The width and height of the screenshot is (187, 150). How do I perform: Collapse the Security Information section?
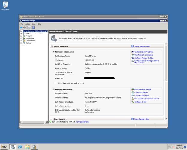(53, 89)
